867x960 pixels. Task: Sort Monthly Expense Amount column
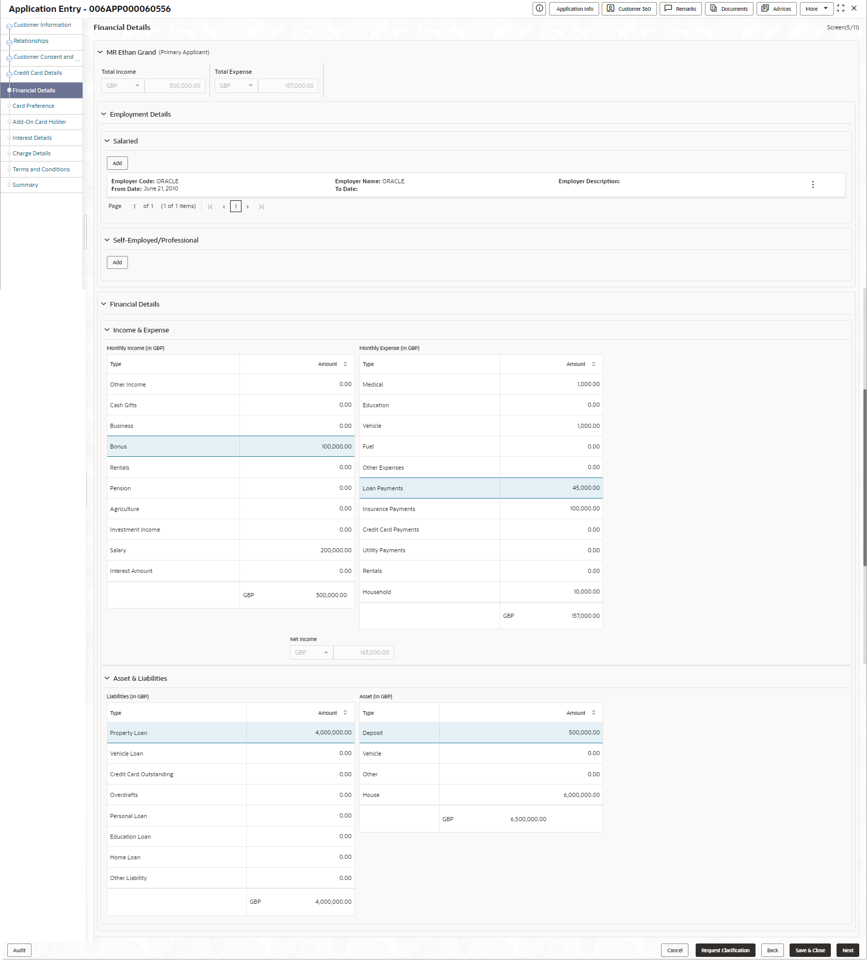pyautogui.click(x=593, y=364)
